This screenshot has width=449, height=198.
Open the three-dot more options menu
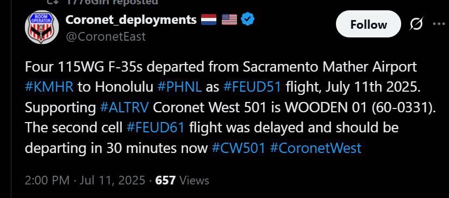[439, 24]
